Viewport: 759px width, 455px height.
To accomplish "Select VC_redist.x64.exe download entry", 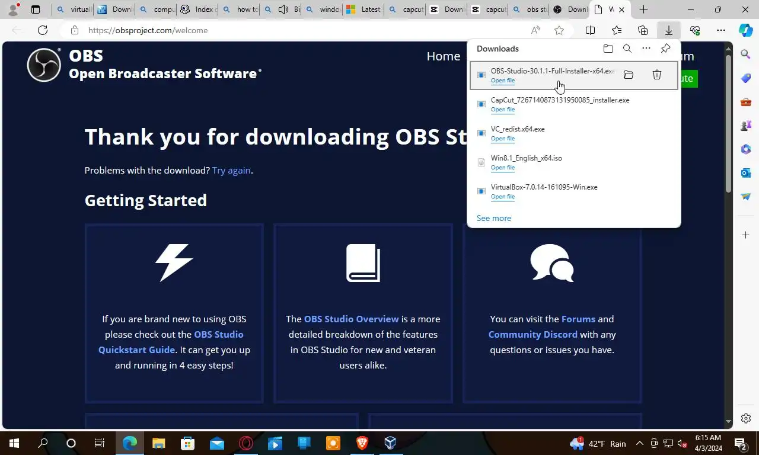I will click(574, 133).
